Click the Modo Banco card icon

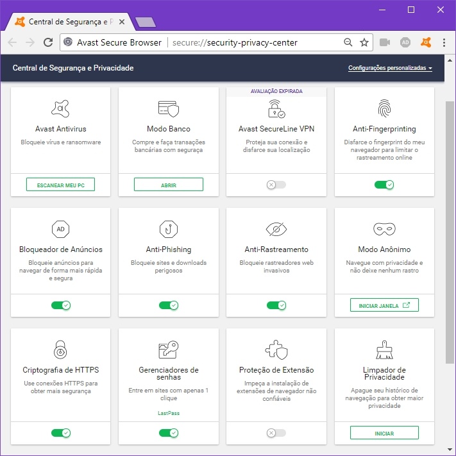point(169,109)
